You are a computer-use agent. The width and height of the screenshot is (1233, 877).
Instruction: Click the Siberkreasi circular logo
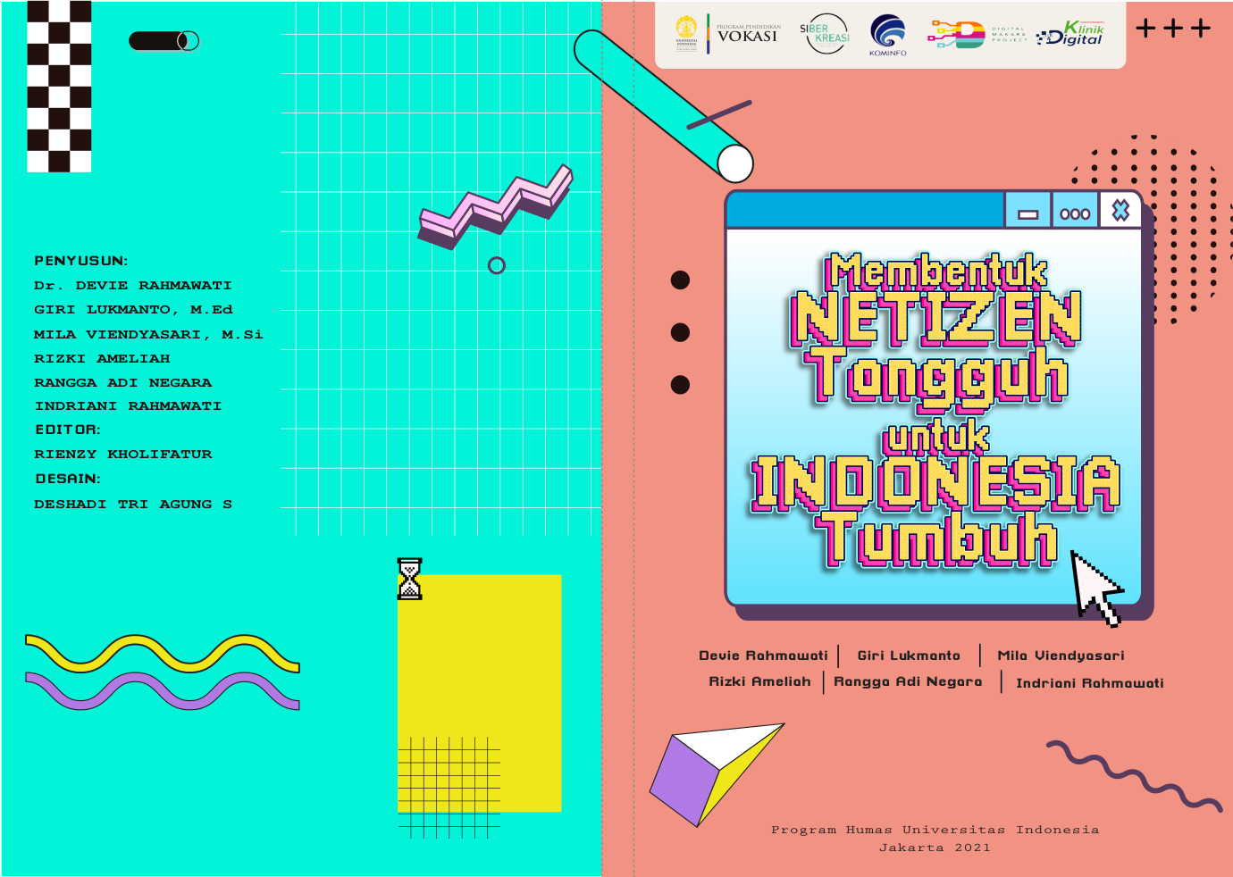pos(825,34)
